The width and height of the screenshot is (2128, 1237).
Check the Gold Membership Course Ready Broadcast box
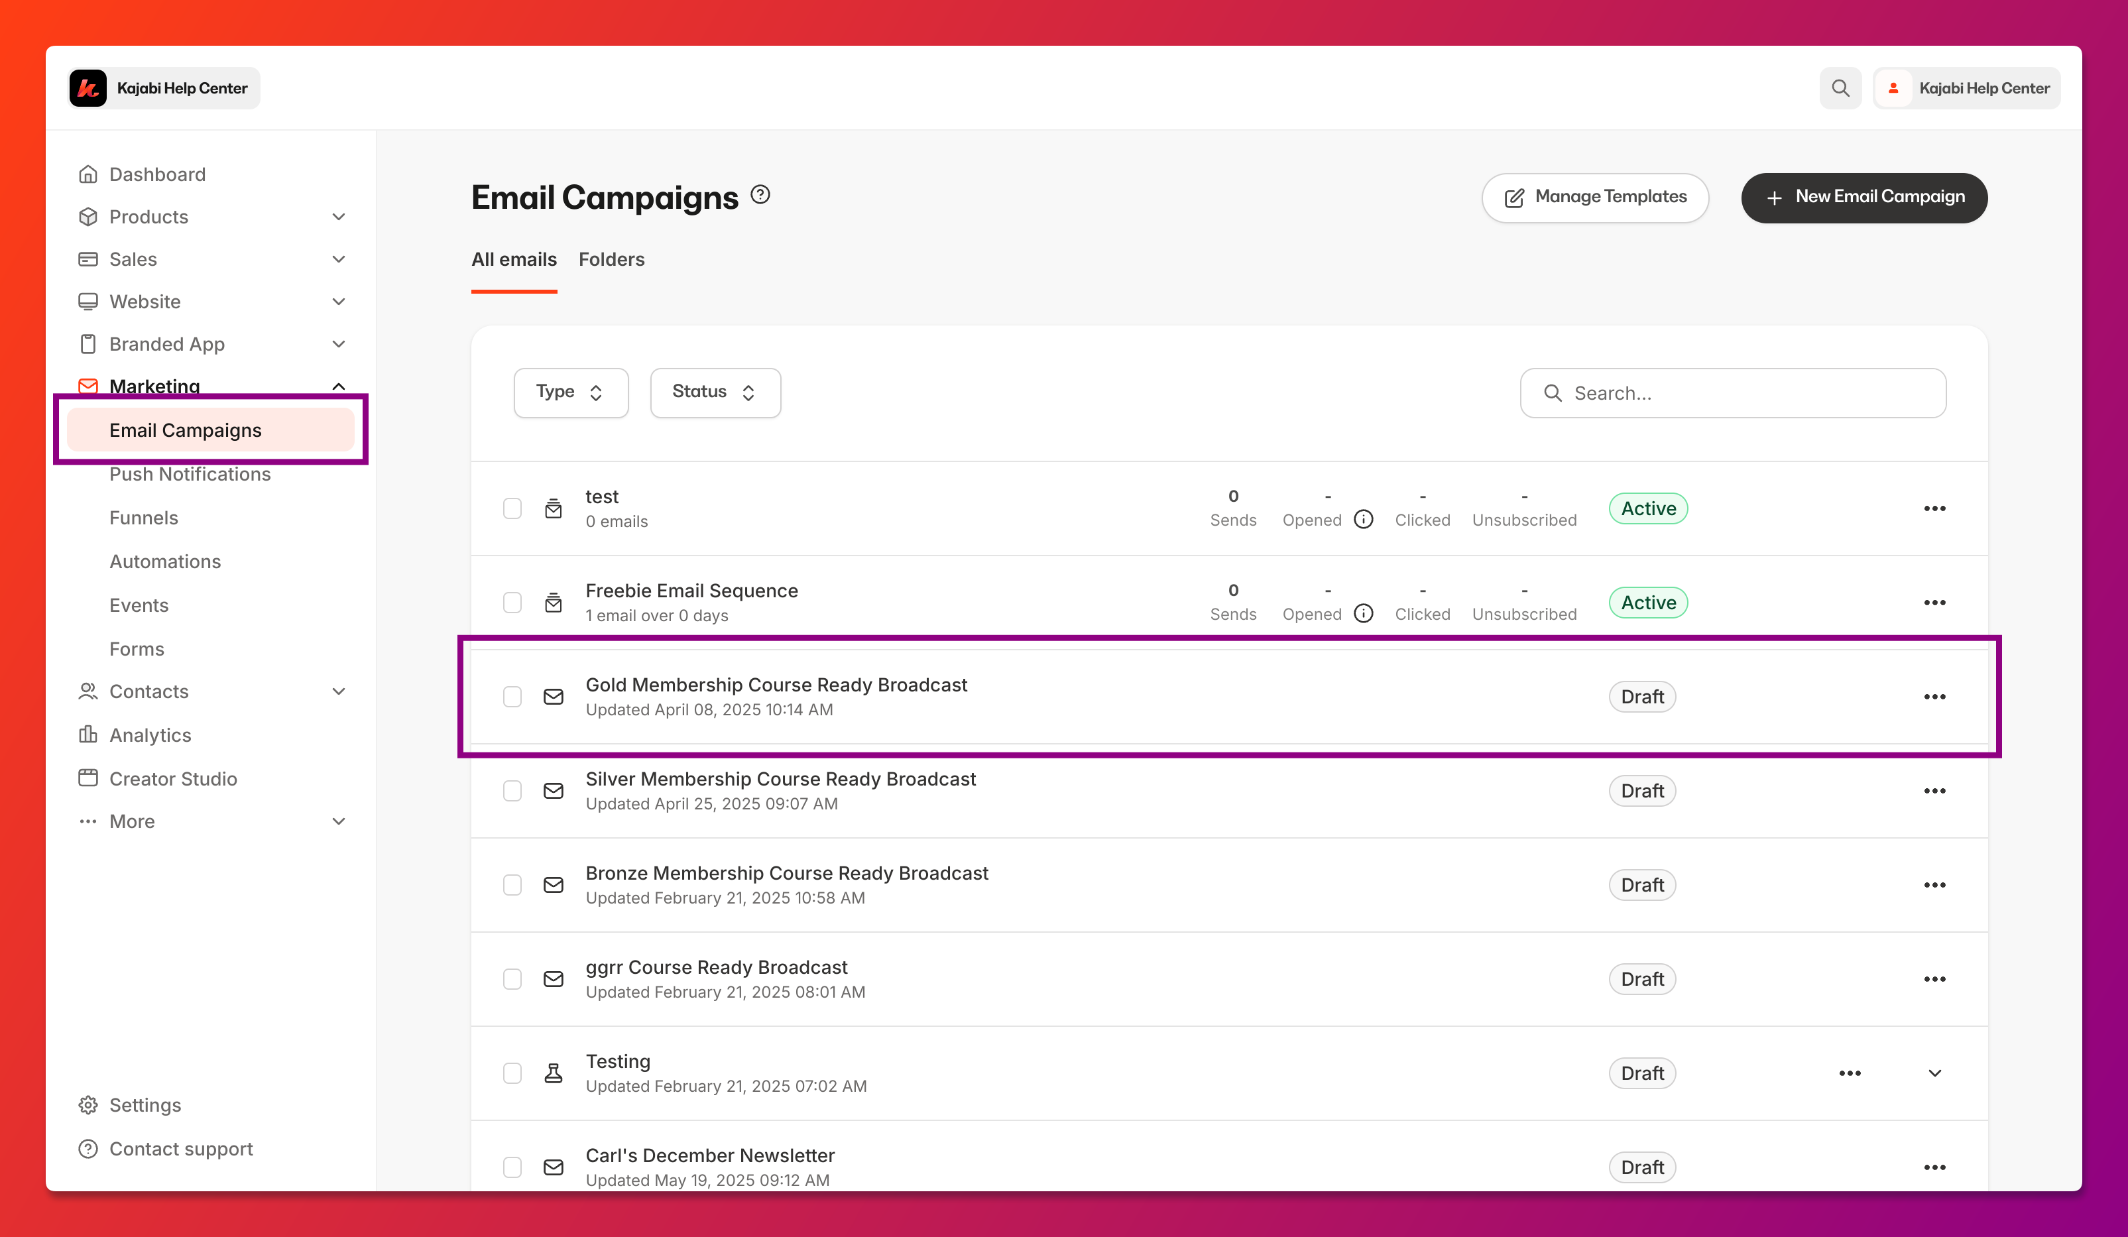tap(512, 697)
